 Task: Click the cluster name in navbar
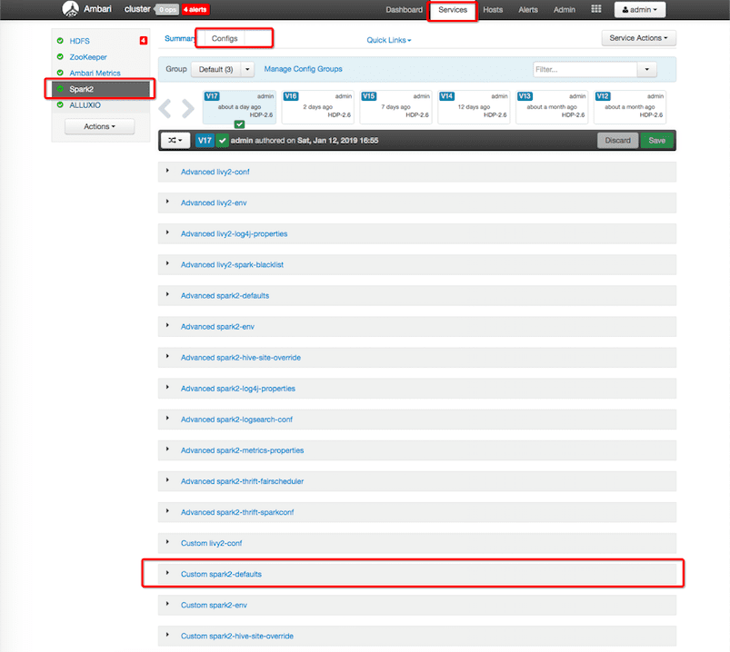(x=137, y=9)
